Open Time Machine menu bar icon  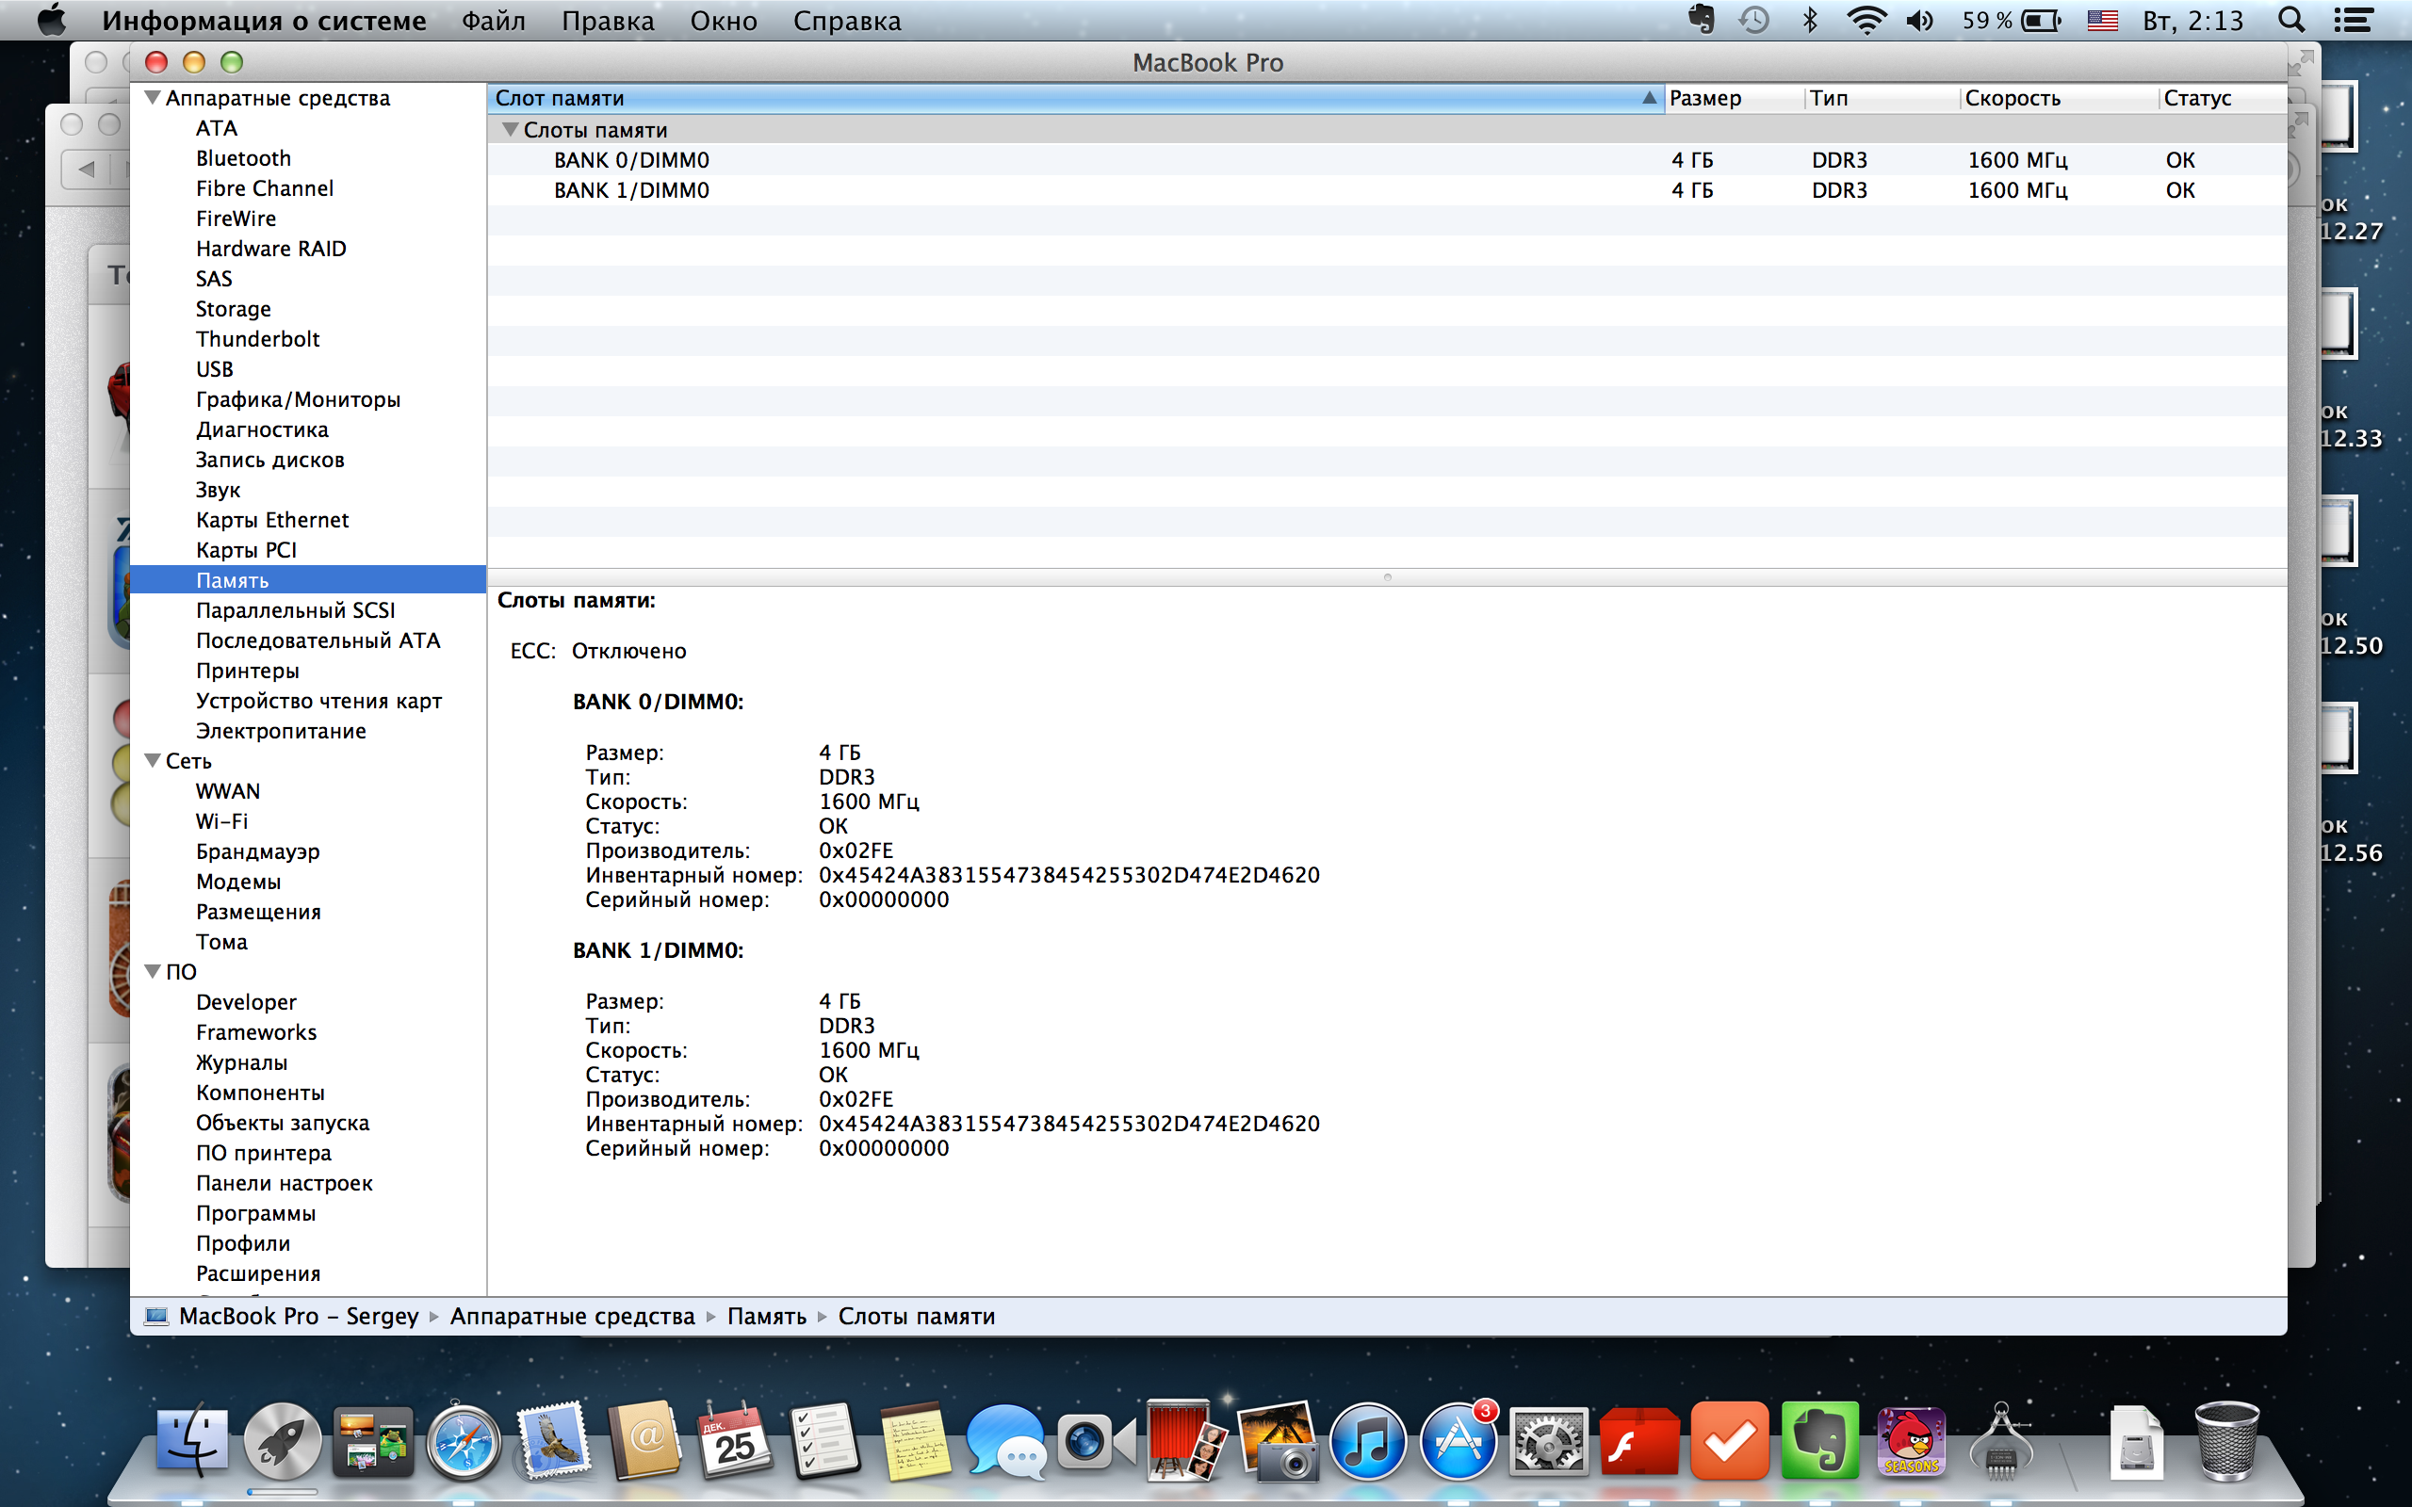pyautogui.click(x=1754, y=20)
